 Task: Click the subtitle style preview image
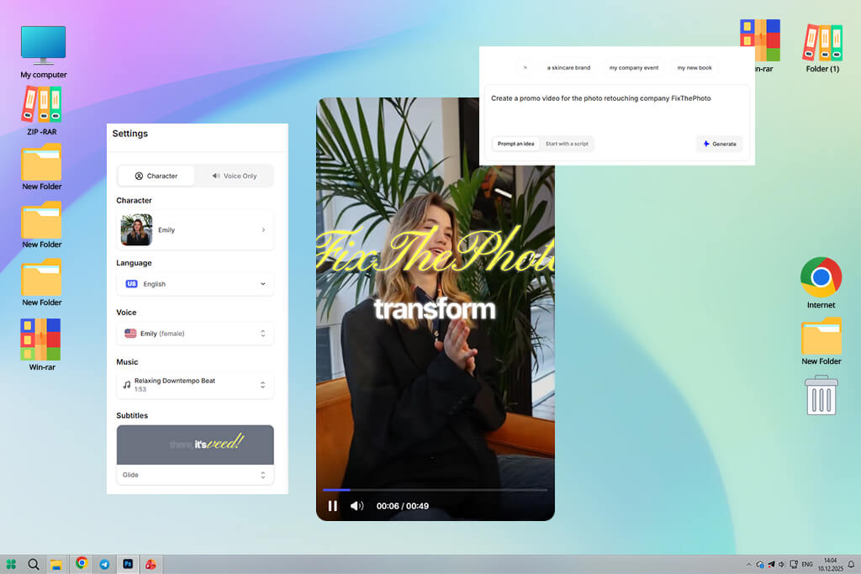click(195, 445)
